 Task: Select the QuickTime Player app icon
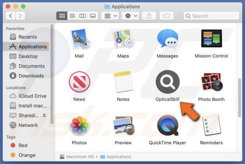(x=168, y=125)
